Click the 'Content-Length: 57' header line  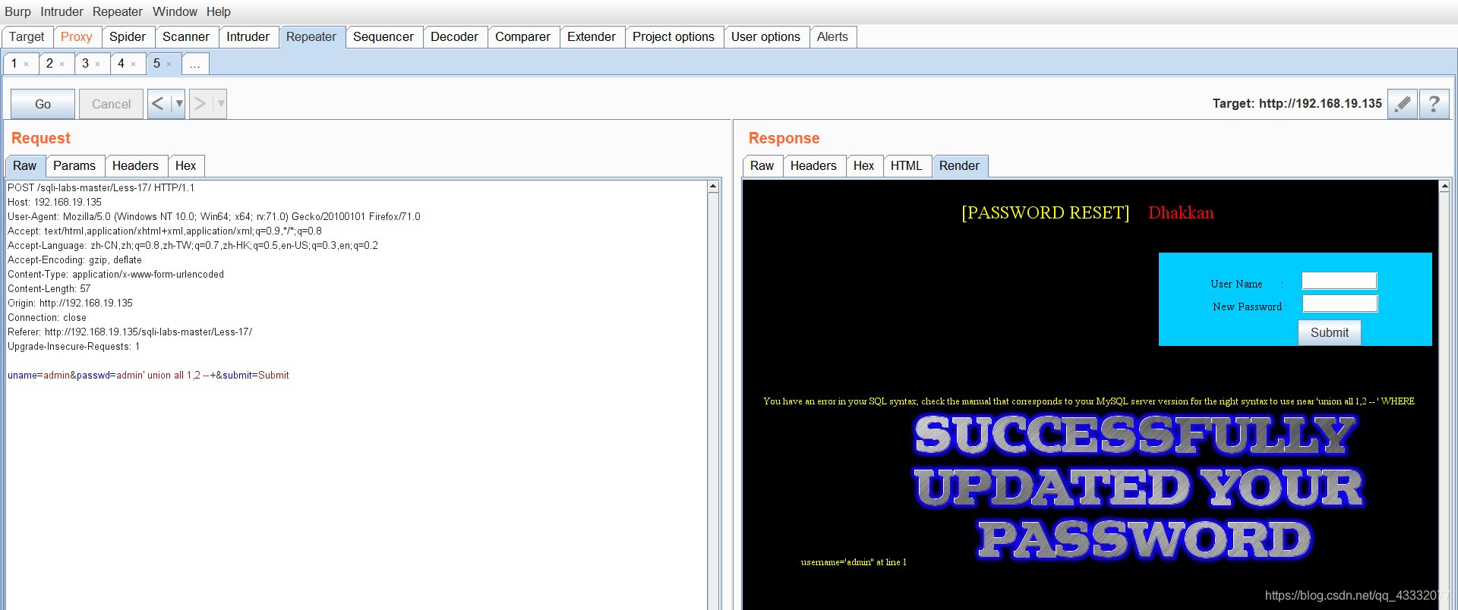tap(49, 289)
